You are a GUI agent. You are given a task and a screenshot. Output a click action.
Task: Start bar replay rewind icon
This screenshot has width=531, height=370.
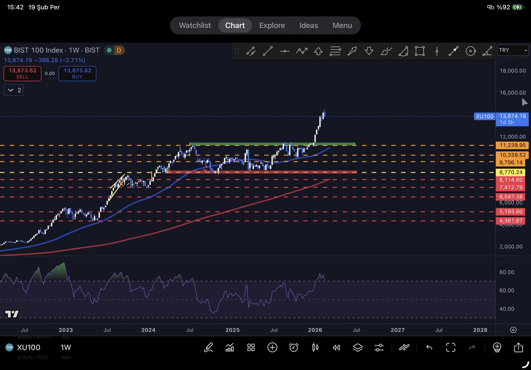pos(336,347)
